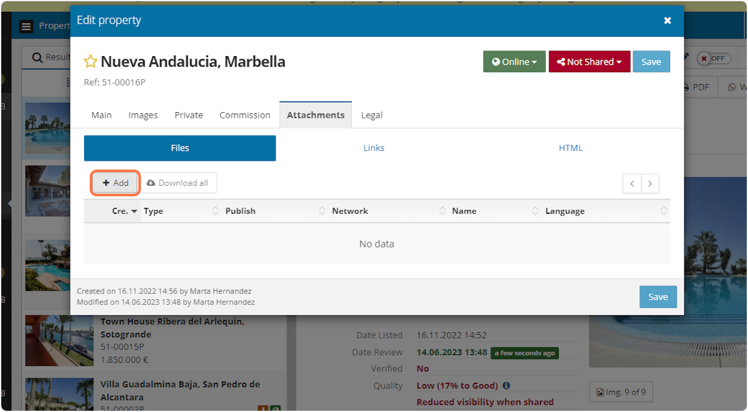
Task: Sort by the Language column
Action: [565, 211]
